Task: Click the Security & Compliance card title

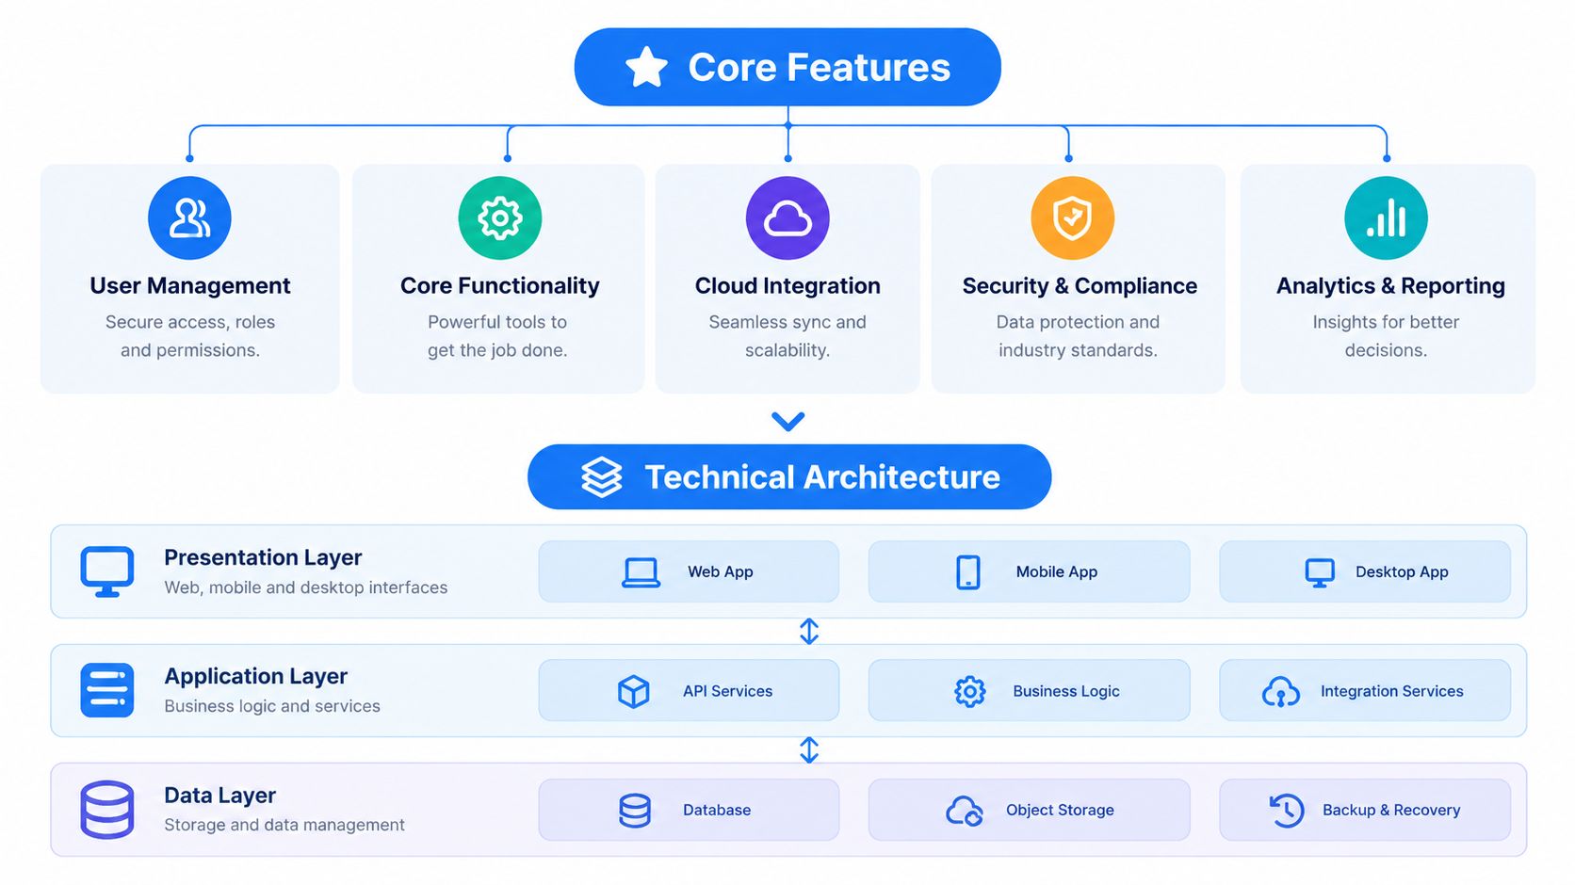Action: (1080, 285)
